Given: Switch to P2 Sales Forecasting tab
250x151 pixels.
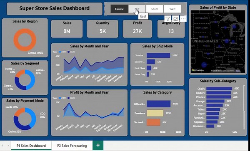Looking at the screenshot, I should tap(72, 146).
